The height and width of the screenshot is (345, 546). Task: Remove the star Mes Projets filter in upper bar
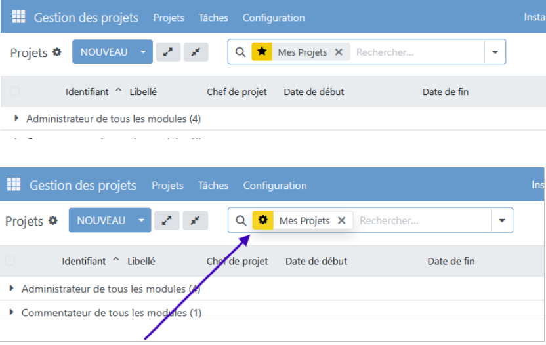pos(339,52)
